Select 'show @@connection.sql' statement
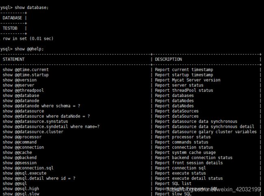The width and height of the screenshot is (264, 196). [28, 168]
